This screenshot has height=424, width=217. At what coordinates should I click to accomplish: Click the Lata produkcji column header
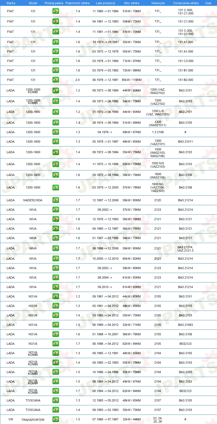[x=105, y=3]
